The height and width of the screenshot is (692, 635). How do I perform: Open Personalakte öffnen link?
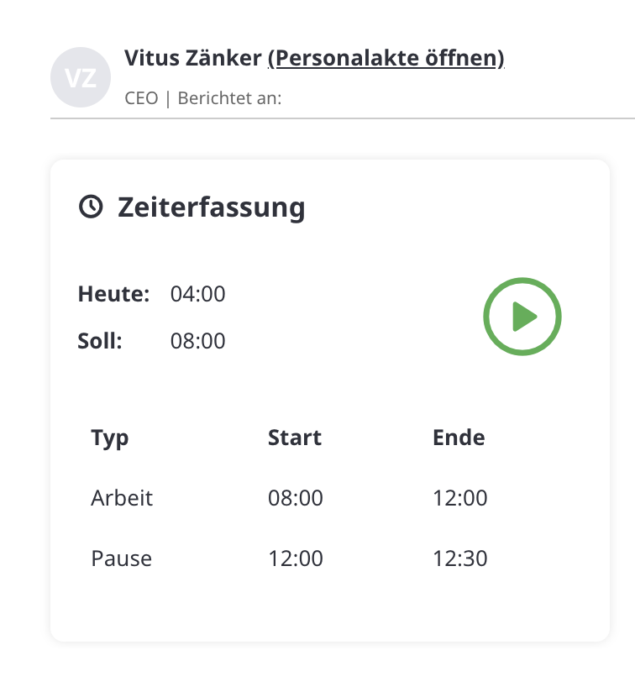[386, 58]
